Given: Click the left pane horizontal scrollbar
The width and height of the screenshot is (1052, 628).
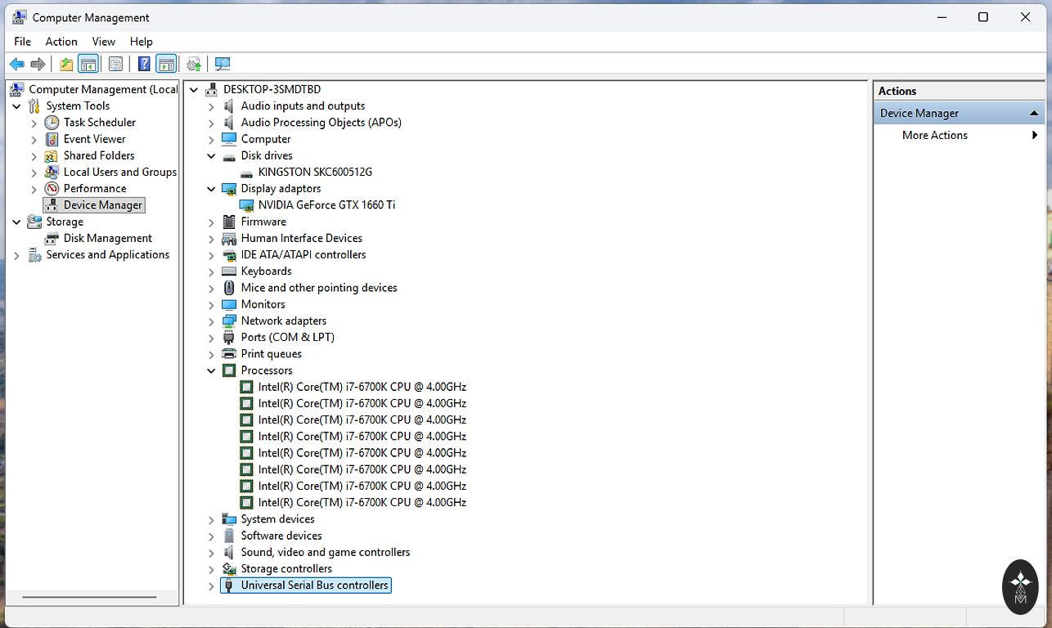Looking at the screenshot, I should (x=88, y=597).
